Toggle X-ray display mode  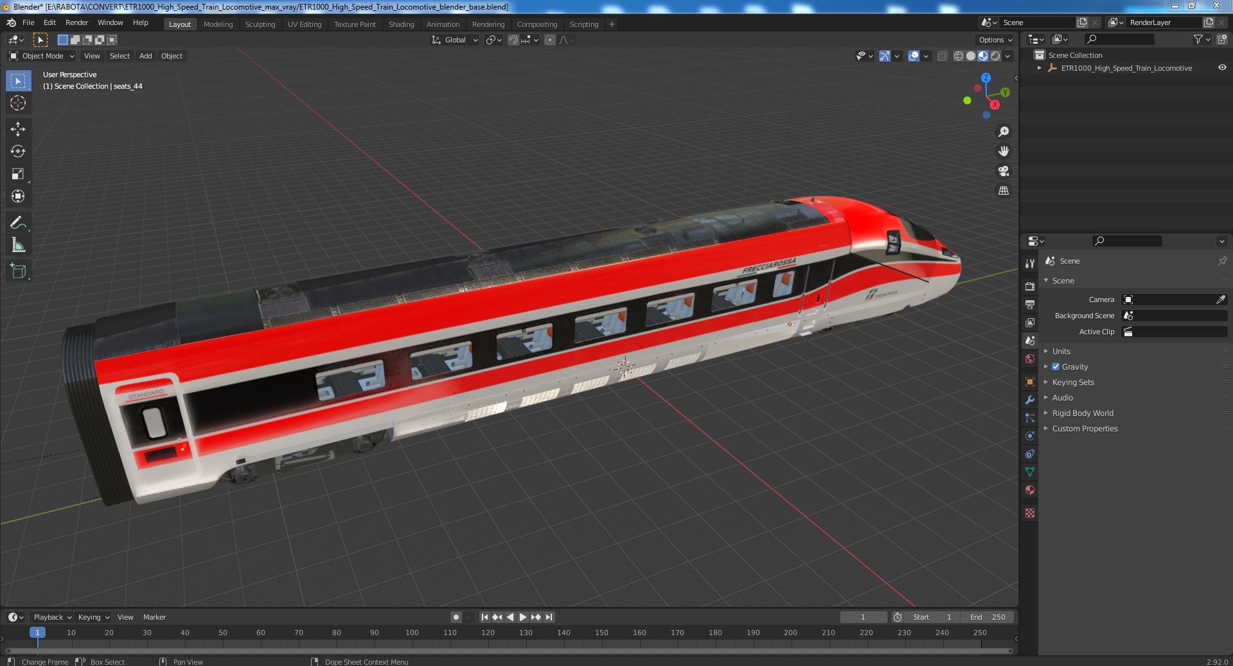click(x=942, y=56)
